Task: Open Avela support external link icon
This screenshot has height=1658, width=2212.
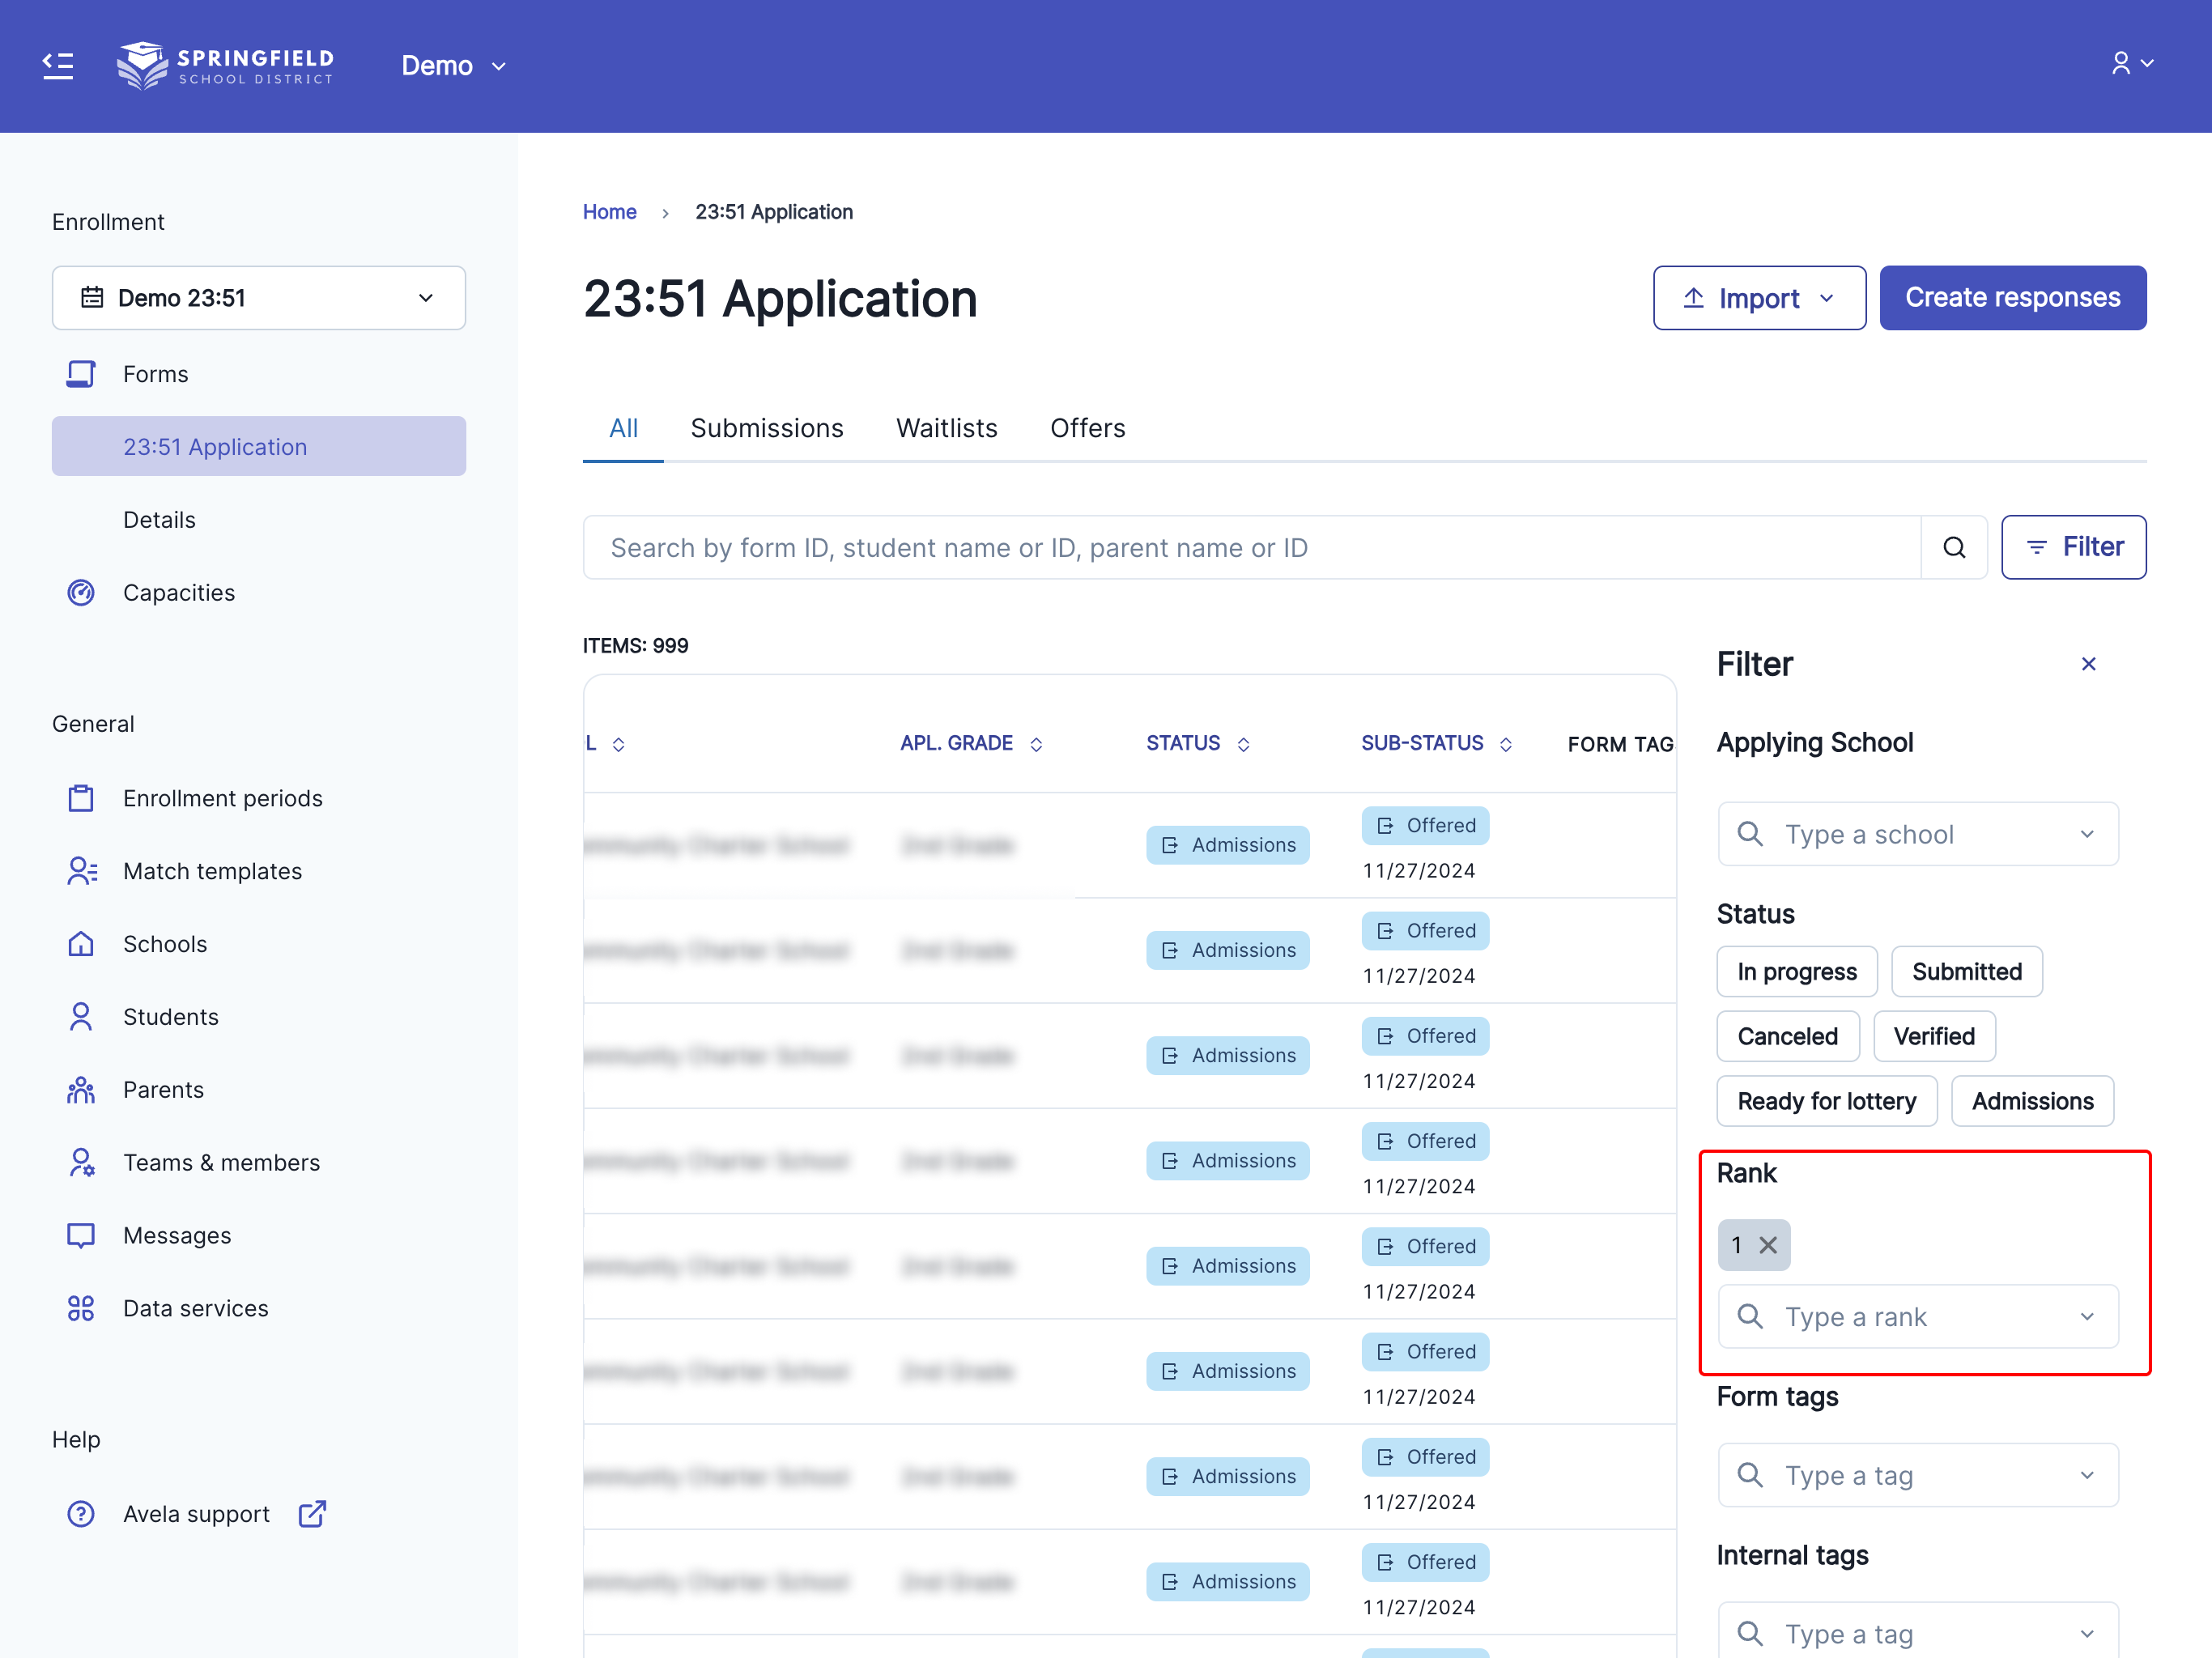Action: click(312, 1513)
